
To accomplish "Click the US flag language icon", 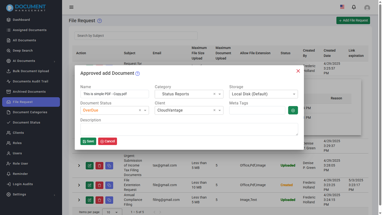I will tap(342, 7).
